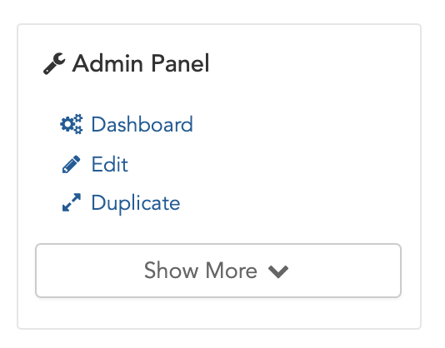This screenshot has height=348, width=445.
Task: Click the Admin Panel card's wrench symbol
Action: click(54, 64)
